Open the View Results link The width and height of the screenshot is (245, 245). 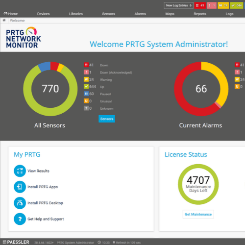click(38, 171)
